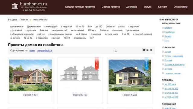The height and width of the screenshot is (109, 193).
Task: Open Каталог готовых проектов menu
Action: [80, 7]
